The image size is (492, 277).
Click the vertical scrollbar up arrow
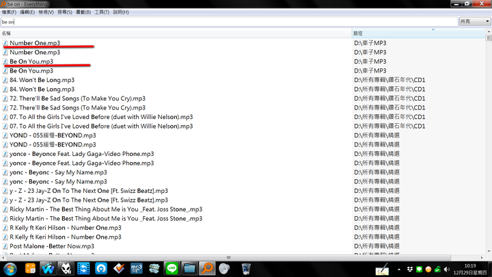click(x=489, y=31)
